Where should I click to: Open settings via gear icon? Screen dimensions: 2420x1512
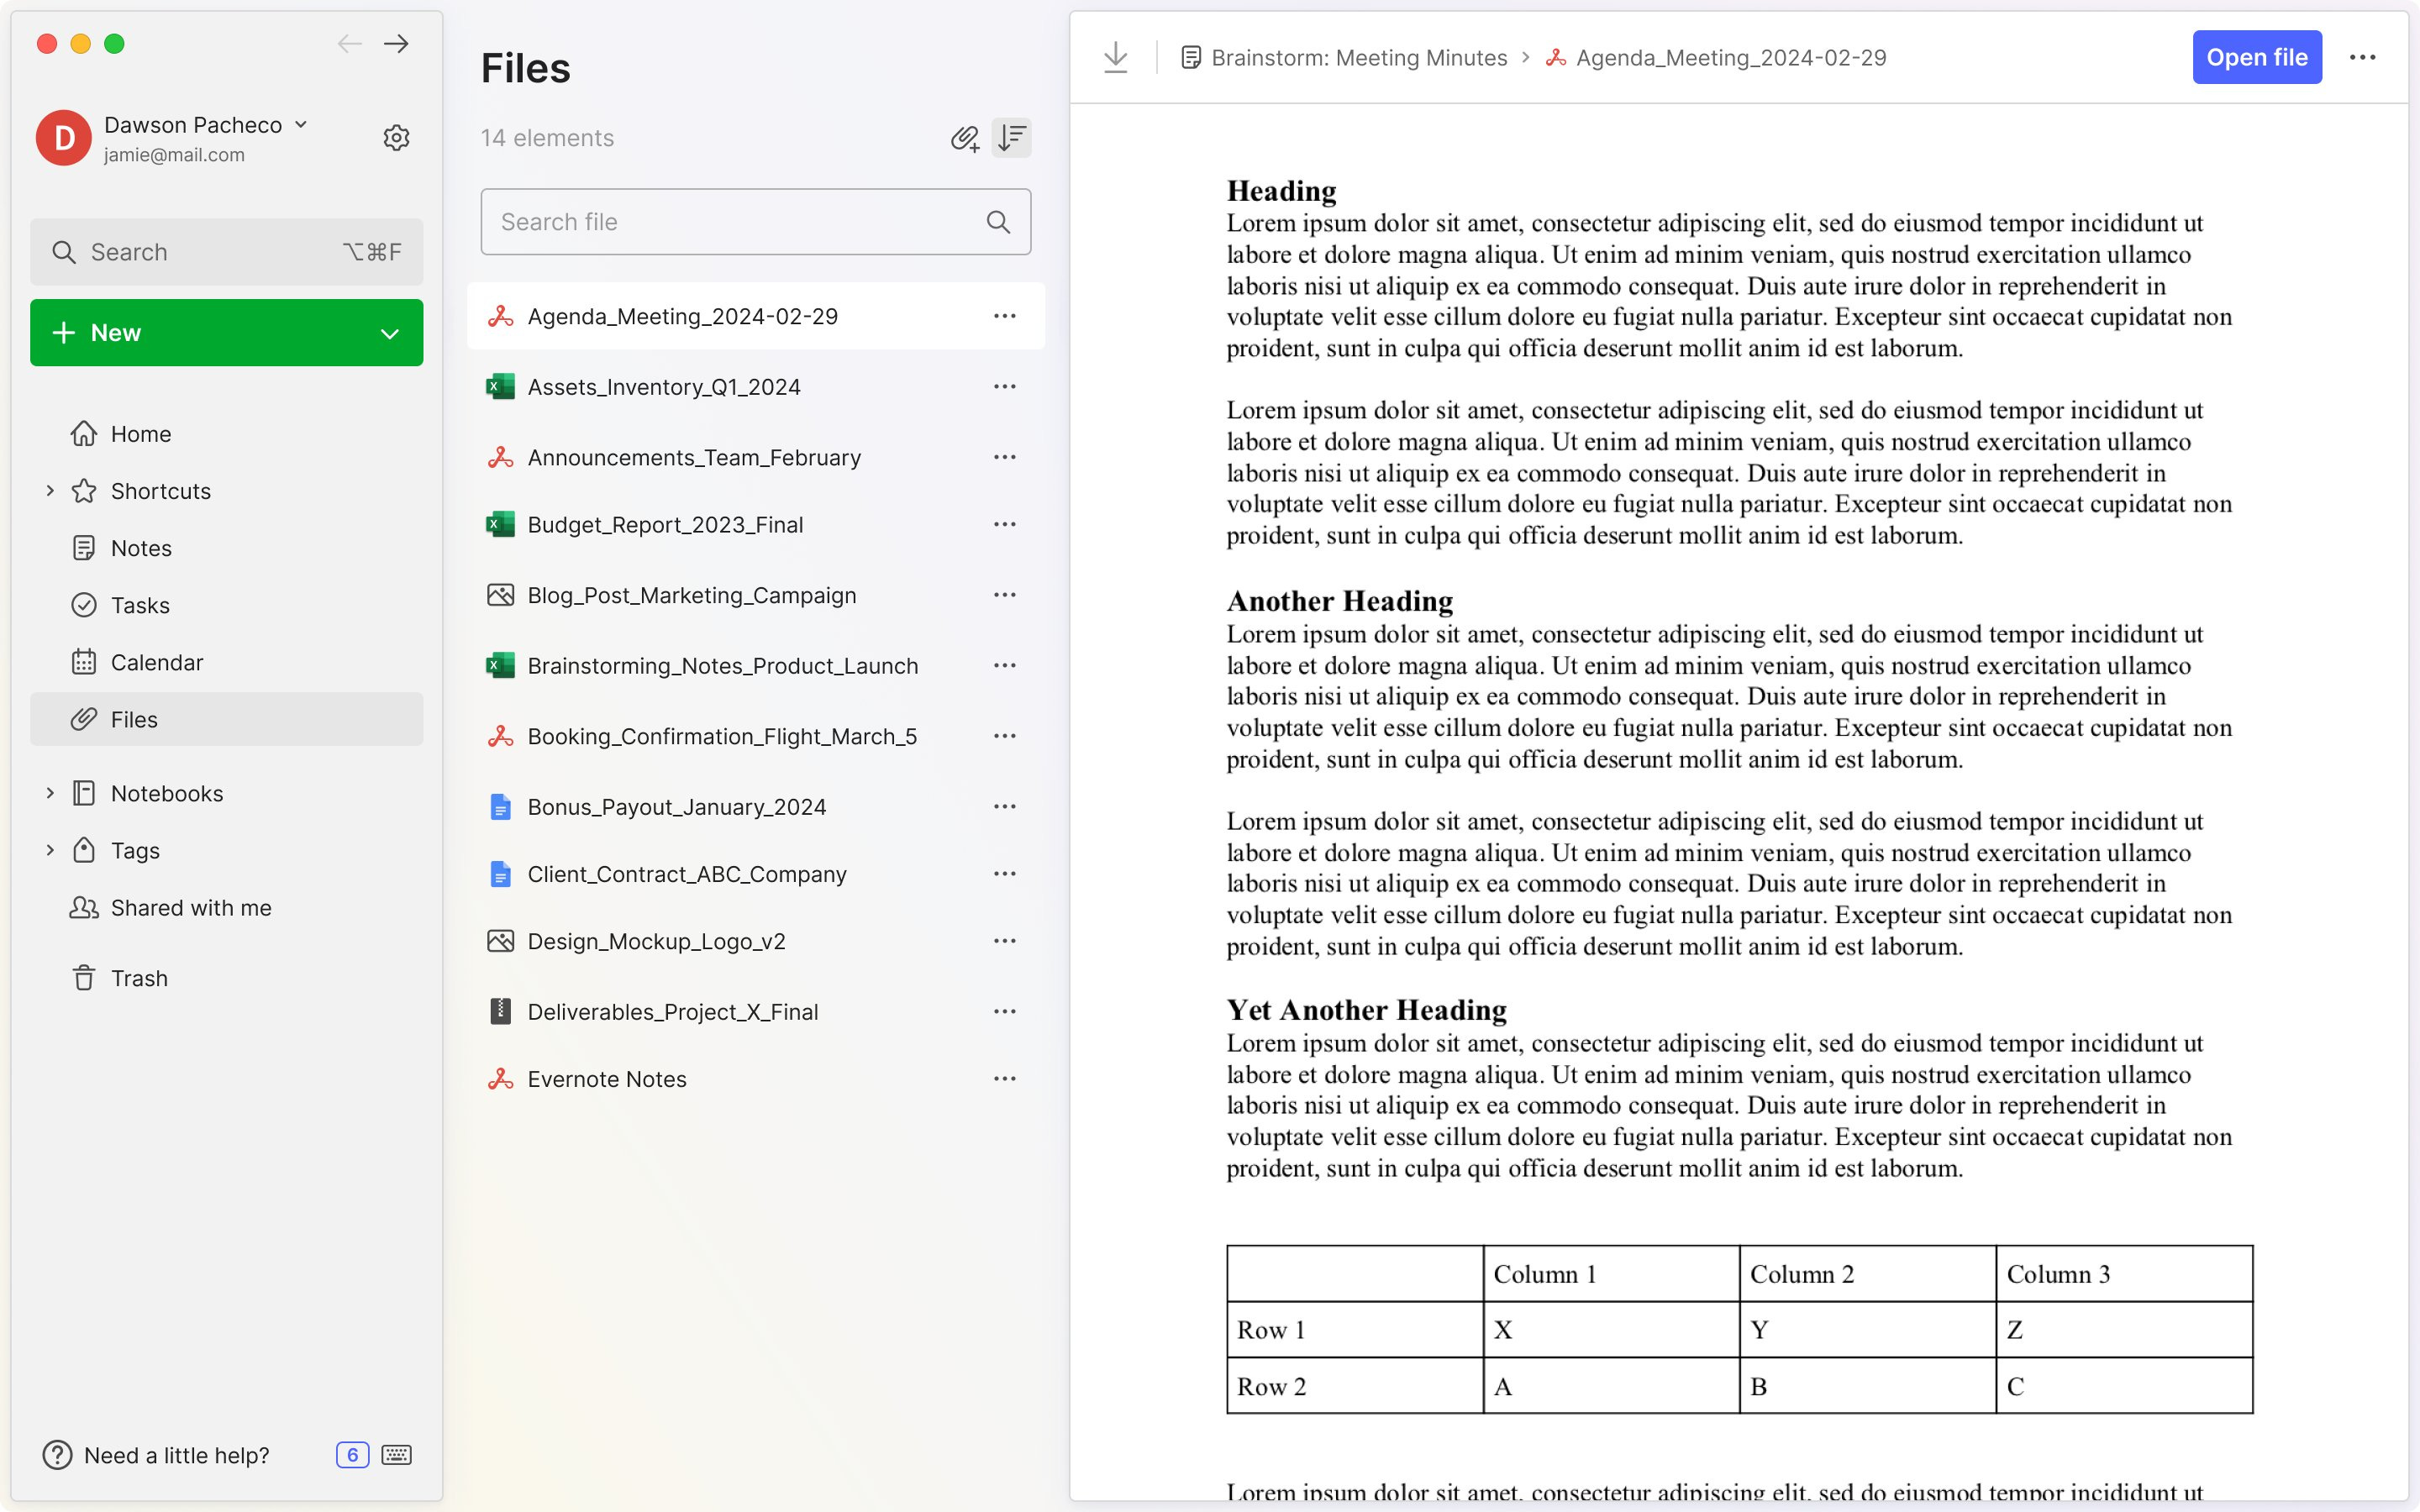tap(396, 137)
